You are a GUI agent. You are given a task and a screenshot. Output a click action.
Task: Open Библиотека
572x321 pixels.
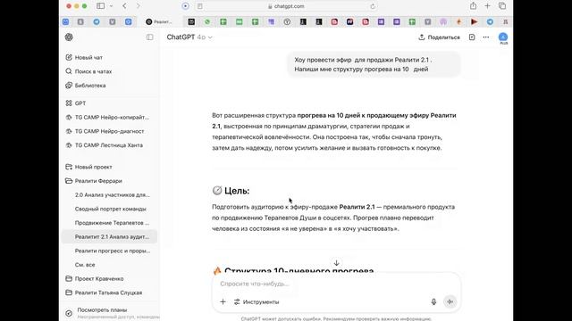click(x=90, y=86)
